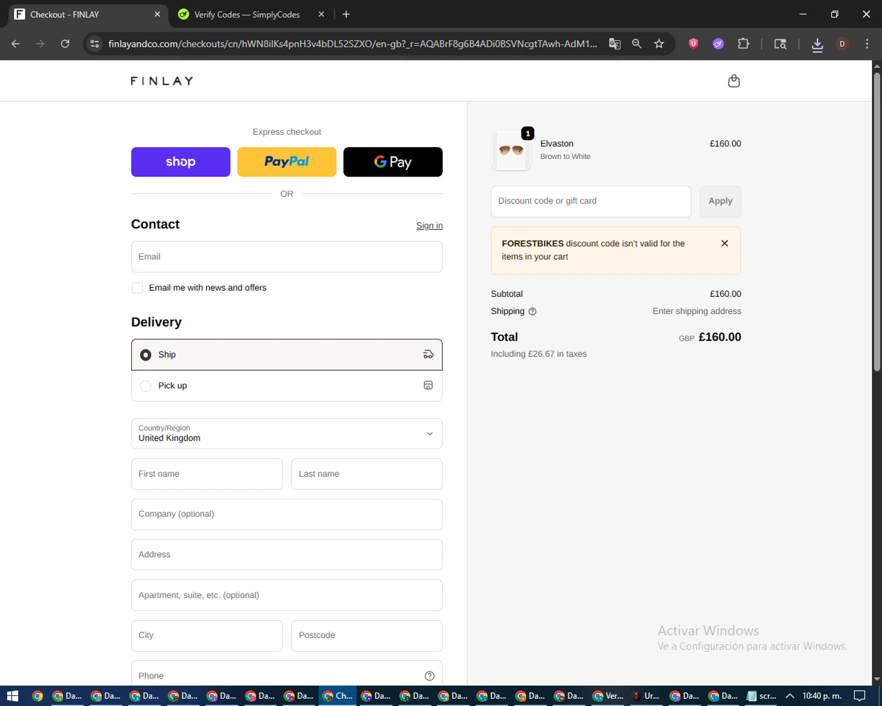Focus the Last name field
This screenshot has width=882, height=706.
(367, 474)
